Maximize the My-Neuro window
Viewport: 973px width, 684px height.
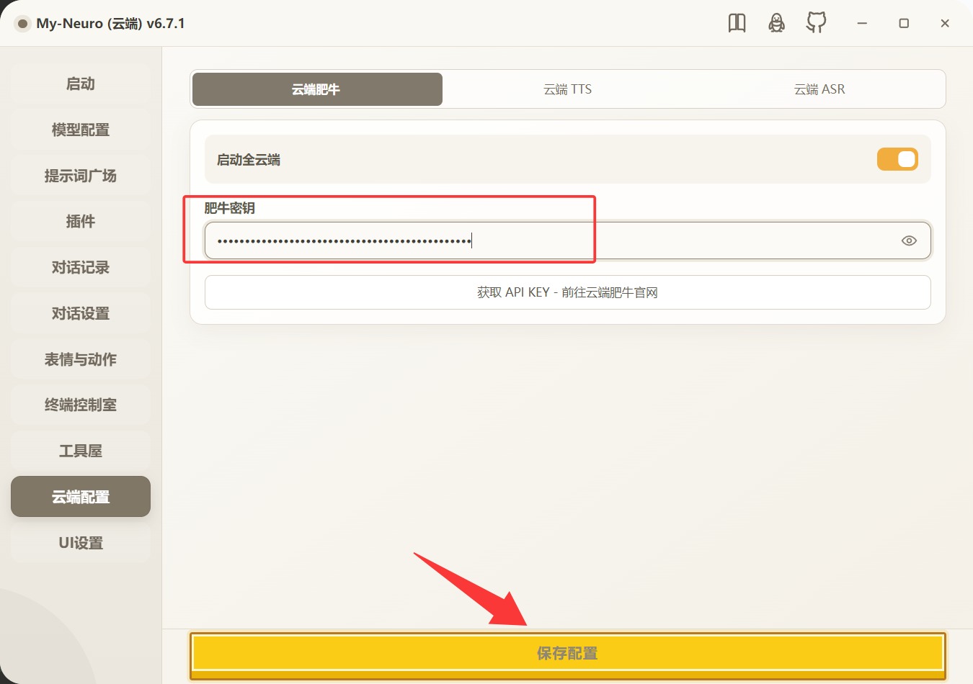pyautogui.click(x=904, y=23)
